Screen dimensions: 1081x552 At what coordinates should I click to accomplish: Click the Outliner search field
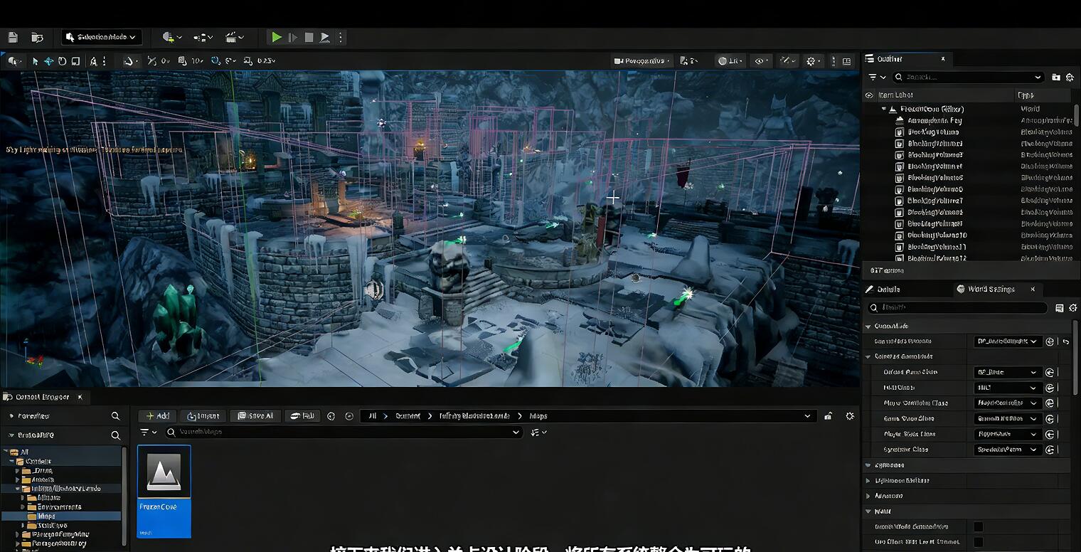coord(966,77)
